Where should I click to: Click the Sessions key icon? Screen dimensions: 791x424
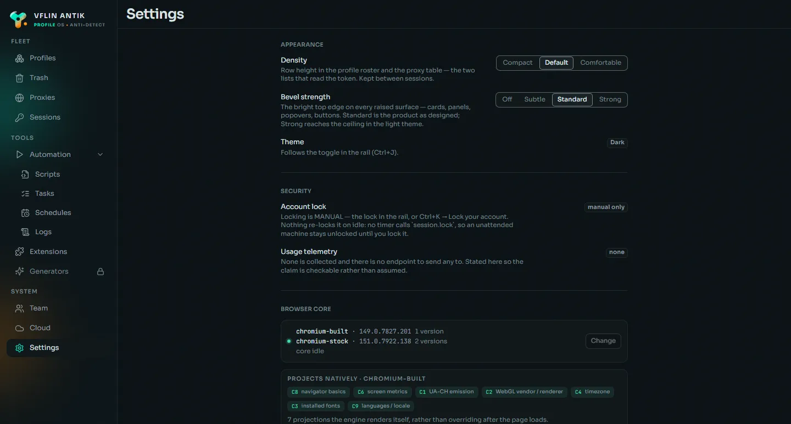point(20,117)
